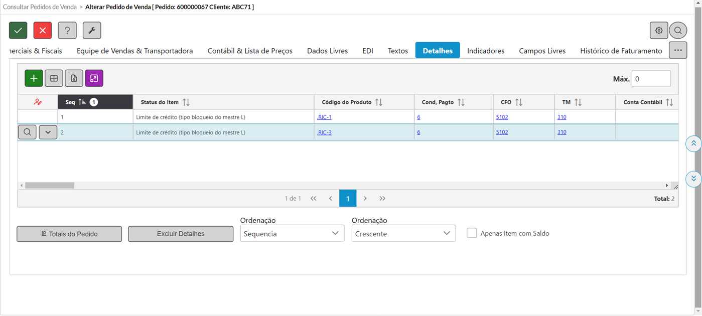Viewport: 702px width, 316px height.
Task: Switch to the Textos tab
Action: 398,51
